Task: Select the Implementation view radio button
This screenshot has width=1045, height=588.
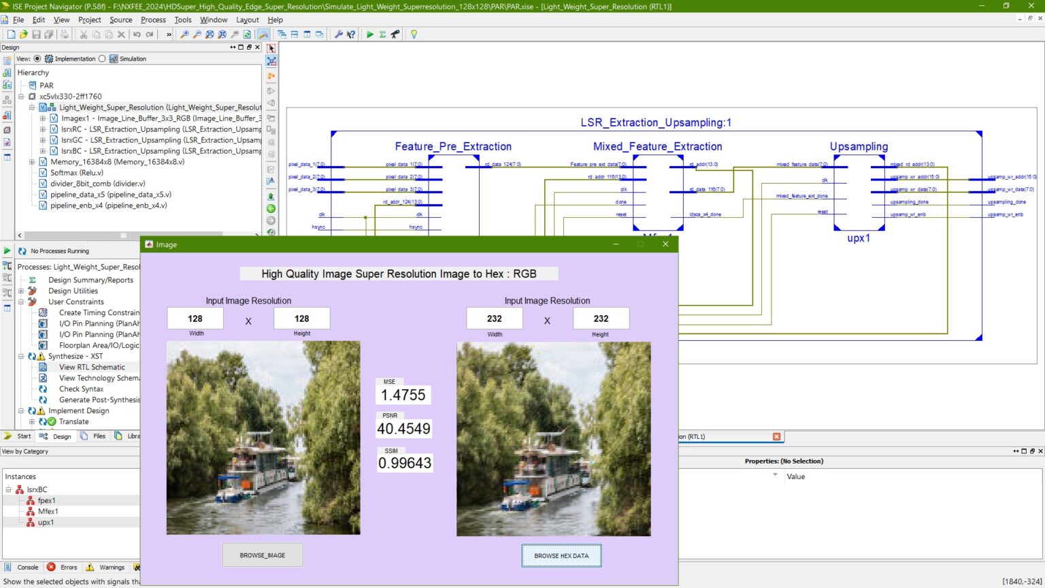Action: 37,59
